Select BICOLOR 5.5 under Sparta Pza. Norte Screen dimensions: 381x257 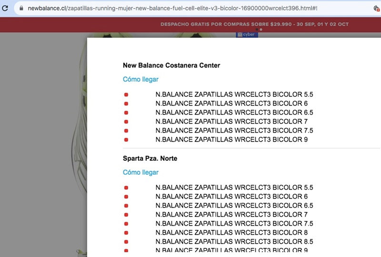[x=234, y=188]
